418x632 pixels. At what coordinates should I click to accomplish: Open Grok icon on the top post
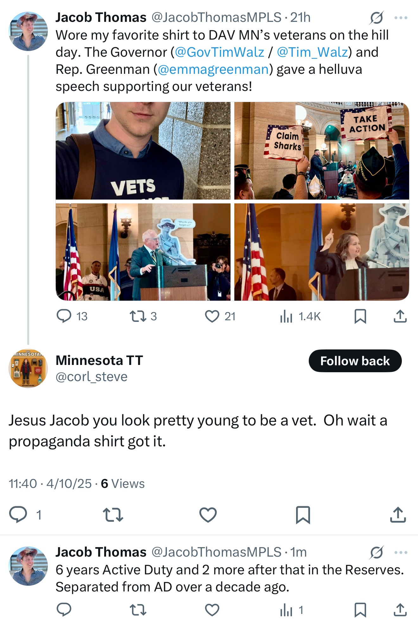click(x=377, y=18)
